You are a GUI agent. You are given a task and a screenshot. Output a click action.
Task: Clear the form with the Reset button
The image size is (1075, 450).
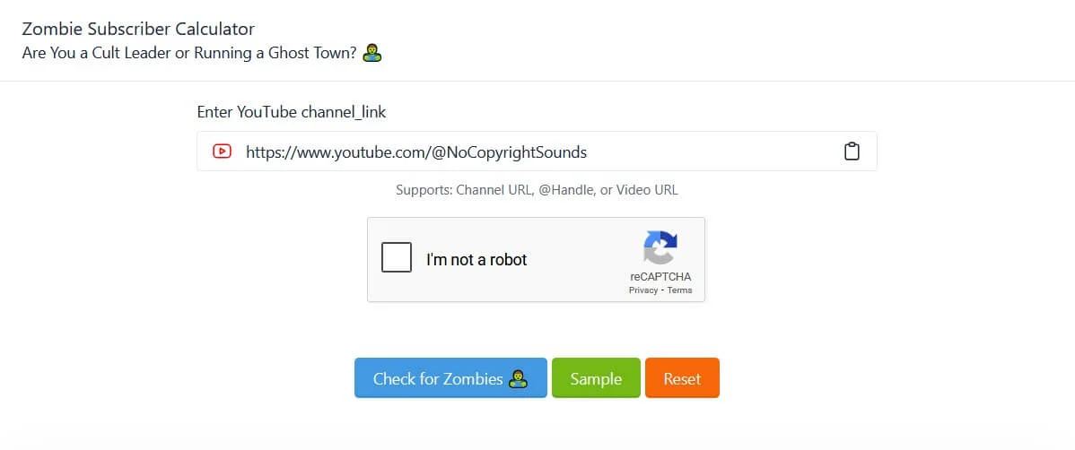pyautogui.click(x=682, y=377)
